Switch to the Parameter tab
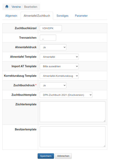113x164 pixels. pyautogui.click(x=81, y=16)
